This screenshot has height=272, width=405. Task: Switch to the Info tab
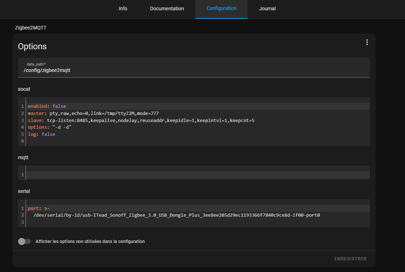[x=123, y=9]
